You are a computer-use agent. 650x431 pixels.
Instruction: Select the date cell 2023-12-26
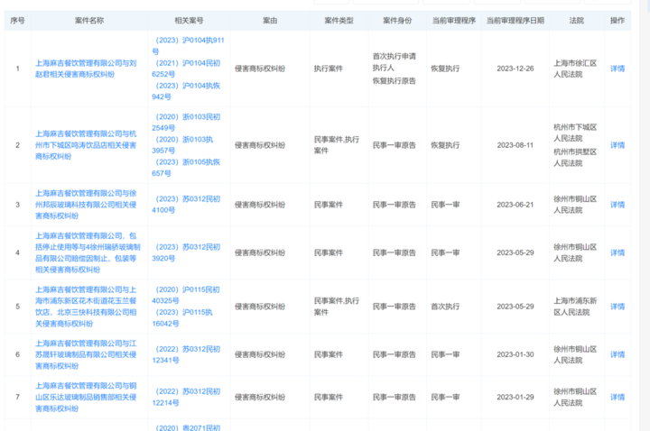[515, 69]
